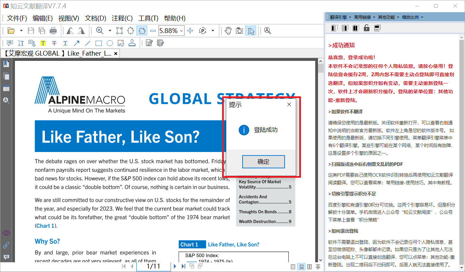465x272 pixels.
Task: Select the Insert Image annotation tool
Action: pos(121,43)
